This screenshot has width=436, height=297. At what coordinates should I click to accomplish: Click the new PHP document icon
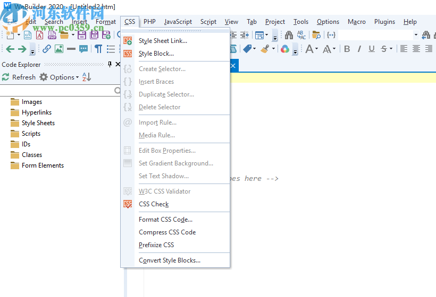[52, 35]
